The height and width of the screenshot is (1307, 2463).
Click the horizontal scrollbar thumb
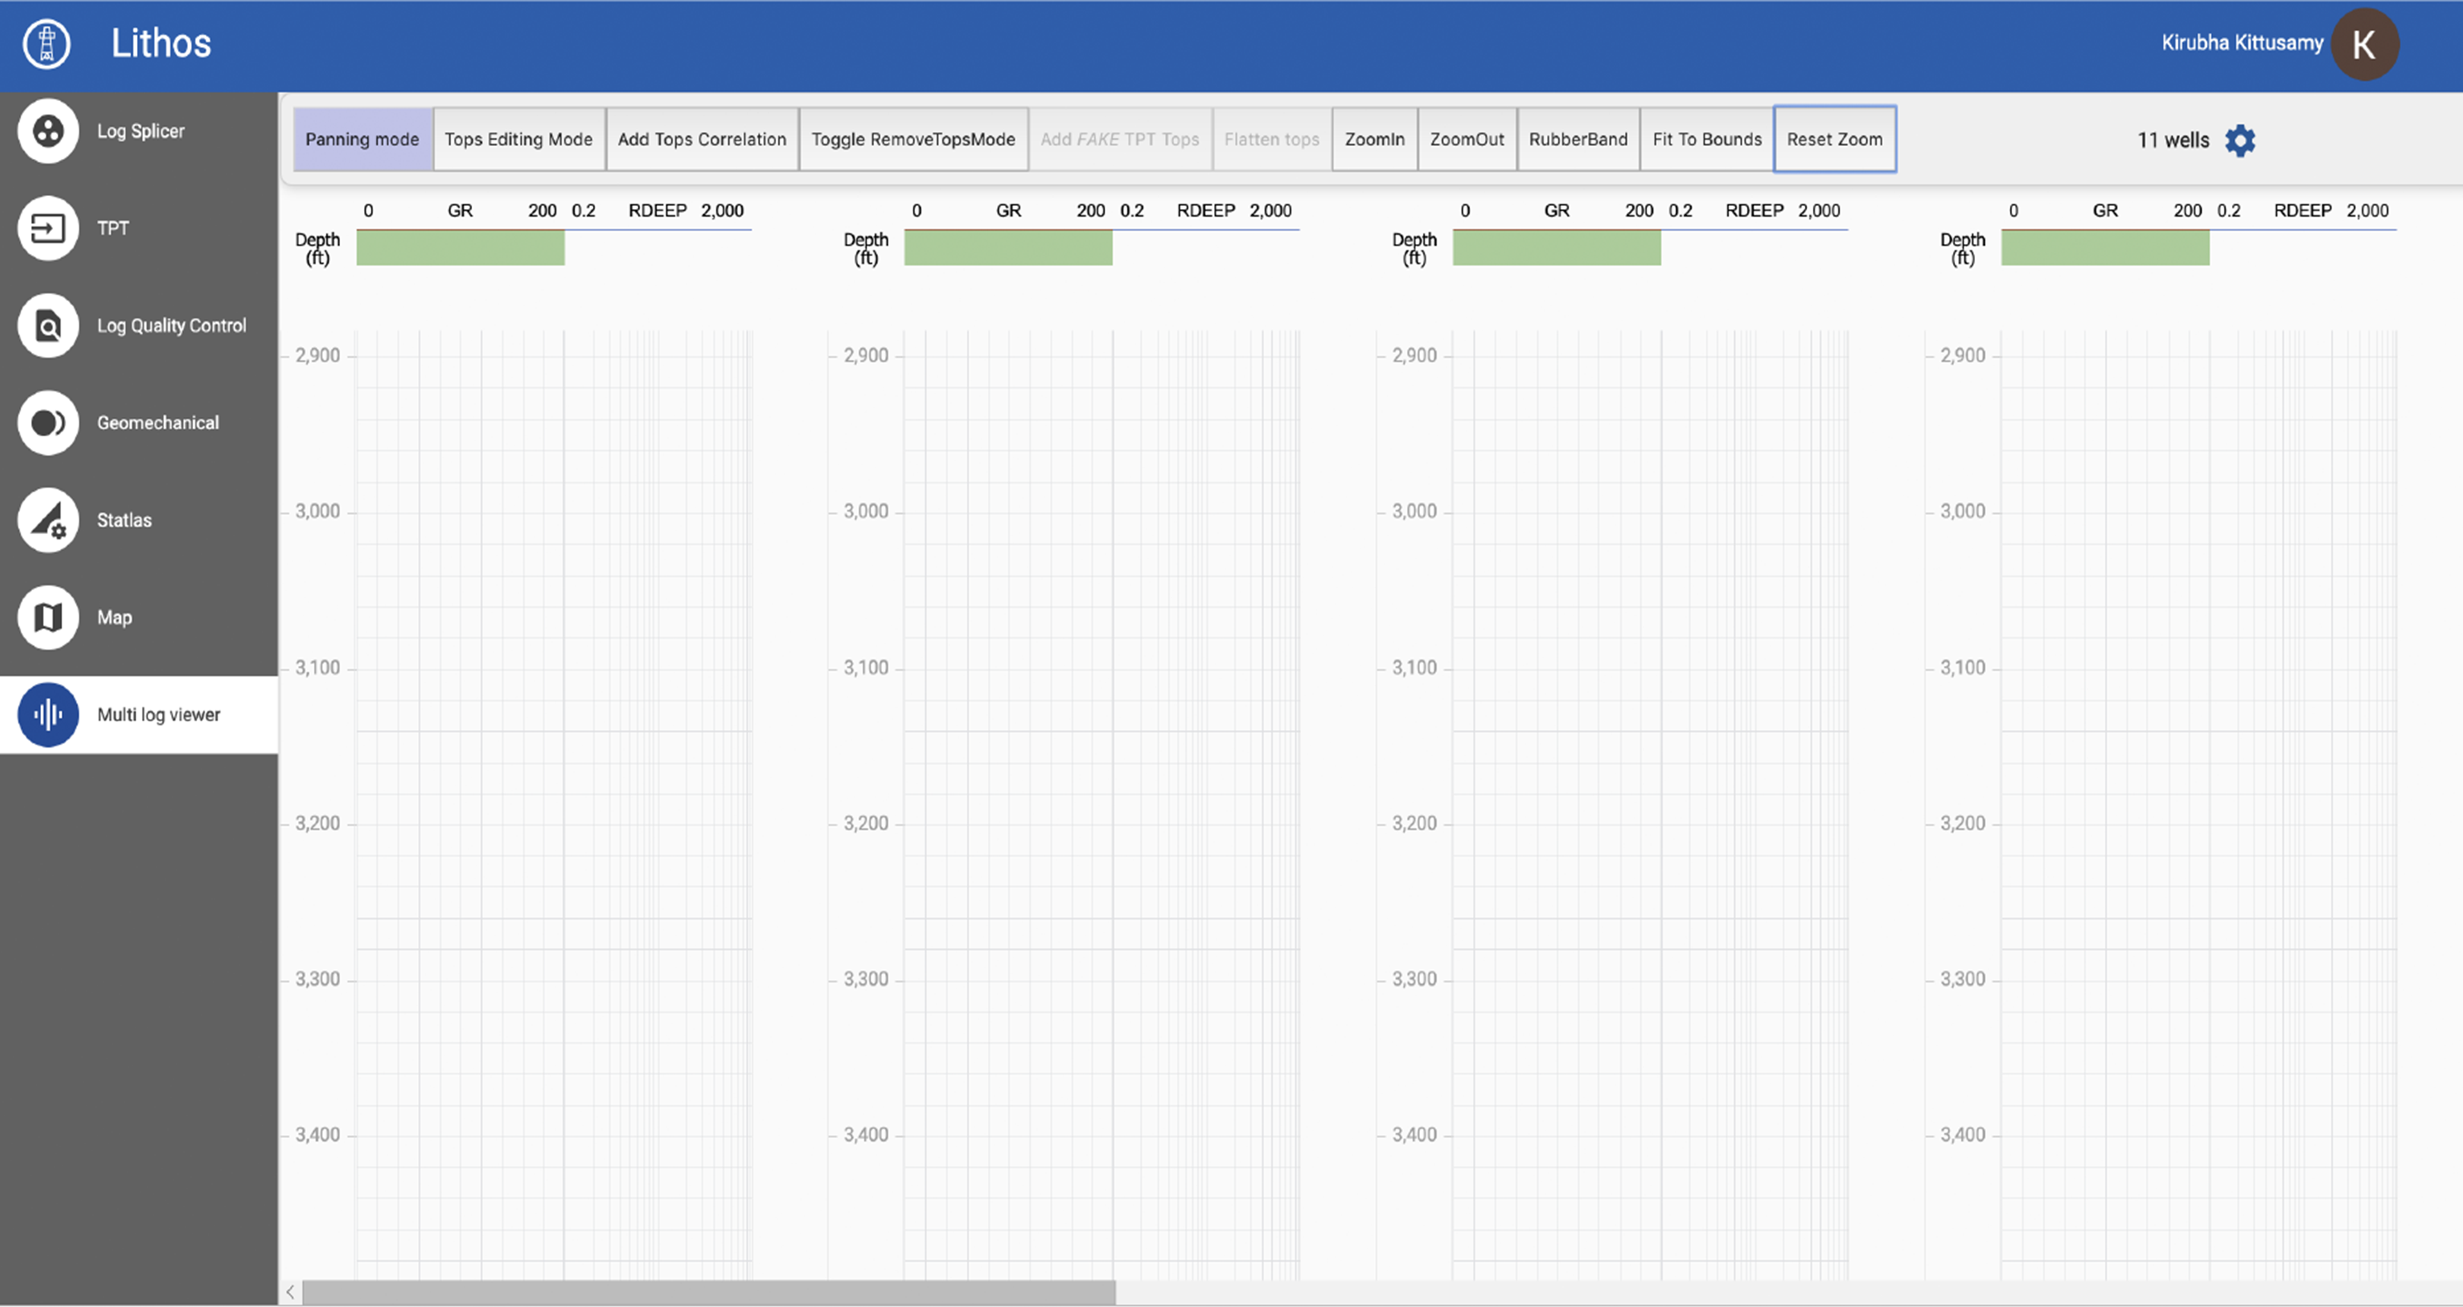(x=708, y=1293)
